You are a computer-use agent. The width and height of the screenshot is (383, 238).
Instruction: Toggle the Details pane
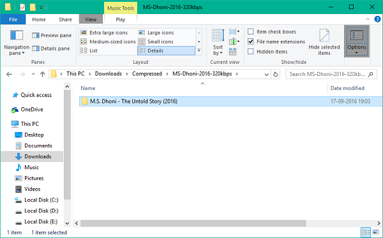coord(51,48)
